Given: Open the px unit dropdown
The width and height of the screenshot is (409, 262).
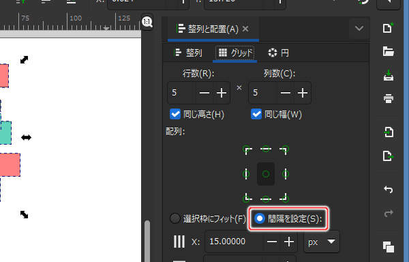Looking at the screenshot, I should (322, 242).
